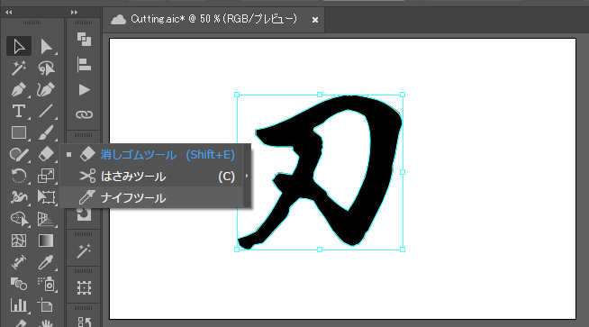Viewport: 589px width, 327px height.
Task: Click the bottom-center bounding box handle
Action: pyautogui.click(x=320, y=250)
